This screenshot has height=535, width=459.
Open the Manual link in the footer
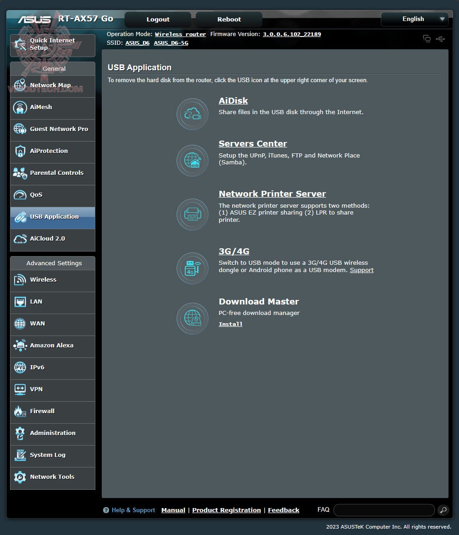click(x=173, y=510)
